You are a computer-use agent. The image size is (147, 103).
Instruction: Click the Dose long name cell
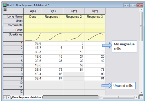pyautogui.click(x=33, y=17)
